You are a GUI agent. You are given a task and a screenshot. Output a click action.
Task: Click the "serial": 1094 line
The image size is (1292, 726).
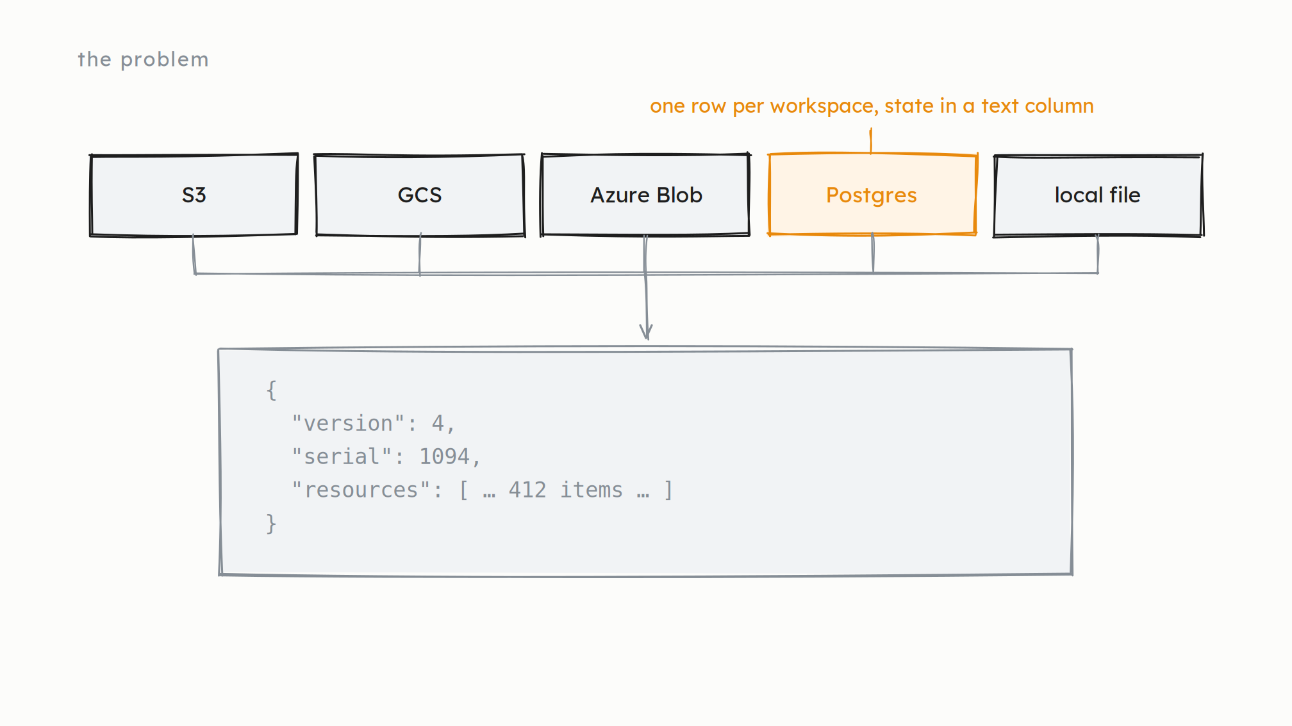pos(386,456)
